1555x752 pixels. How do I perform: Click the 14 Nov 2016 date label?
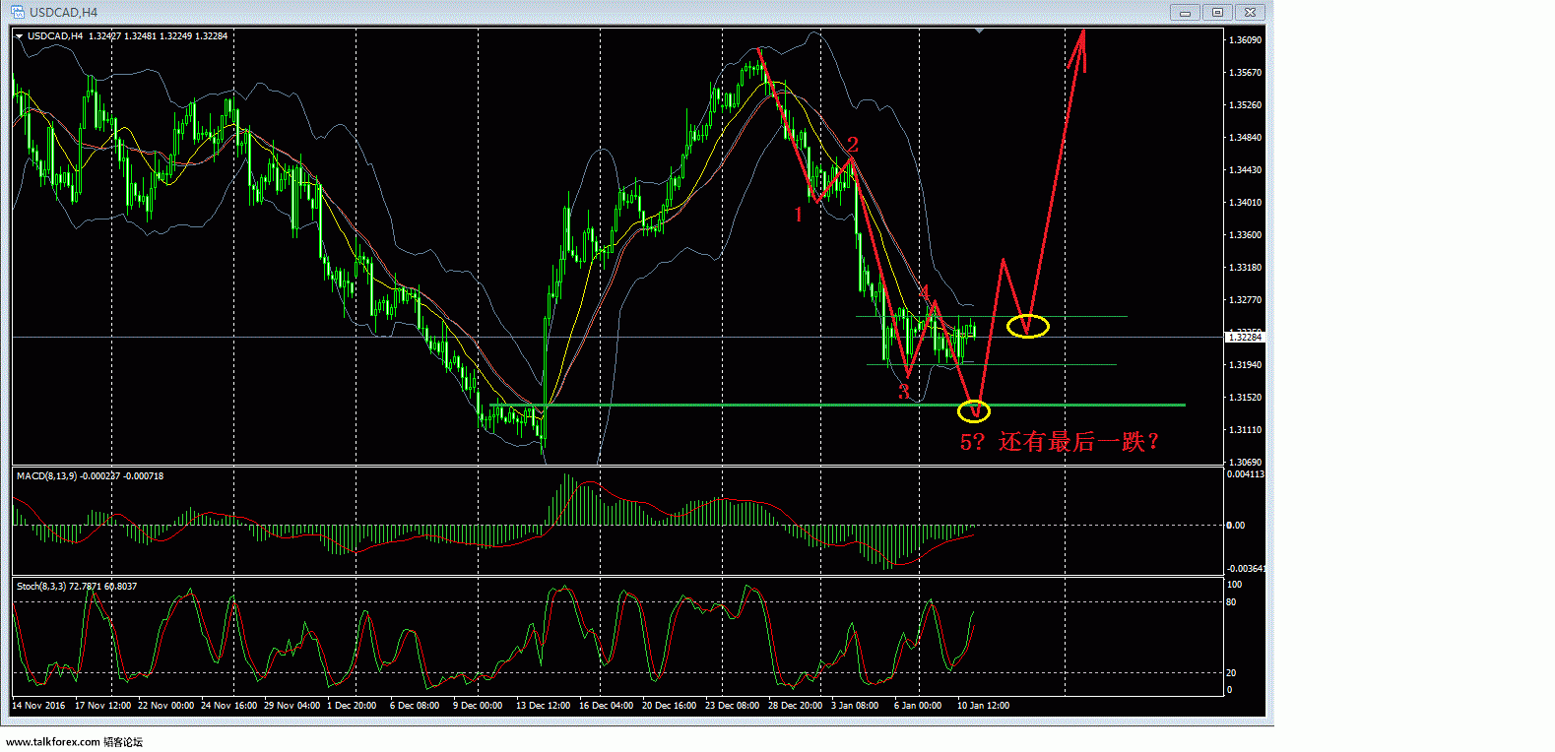click(x=38, y=706)
